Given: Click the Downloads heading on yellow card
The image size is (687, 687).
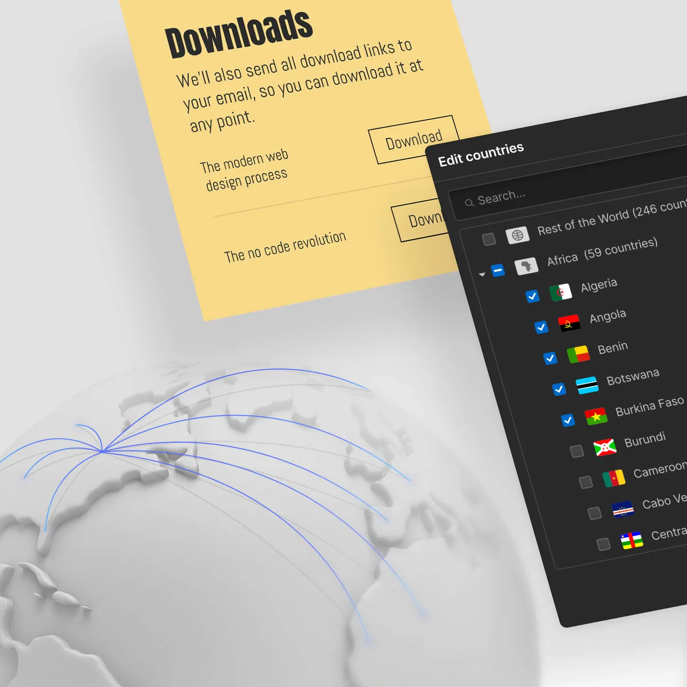Looking at the screenshot, I should tap(239, 33).
